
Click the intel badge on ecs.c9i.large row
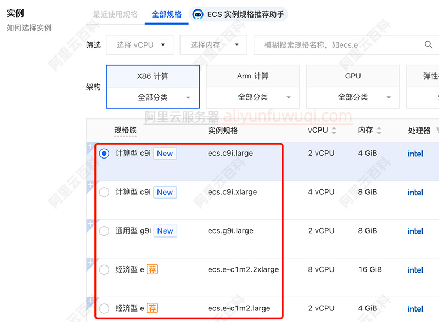pyautogui.click(x=415, y=154)
